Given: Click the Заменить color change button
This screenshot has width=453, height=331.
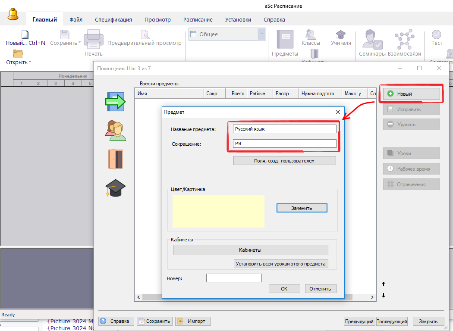Looking at the screenshot, I should tap(302, 208).
